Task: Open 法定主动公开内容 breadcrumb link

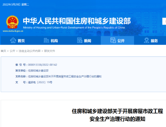Action: click(x=30, y=51)
